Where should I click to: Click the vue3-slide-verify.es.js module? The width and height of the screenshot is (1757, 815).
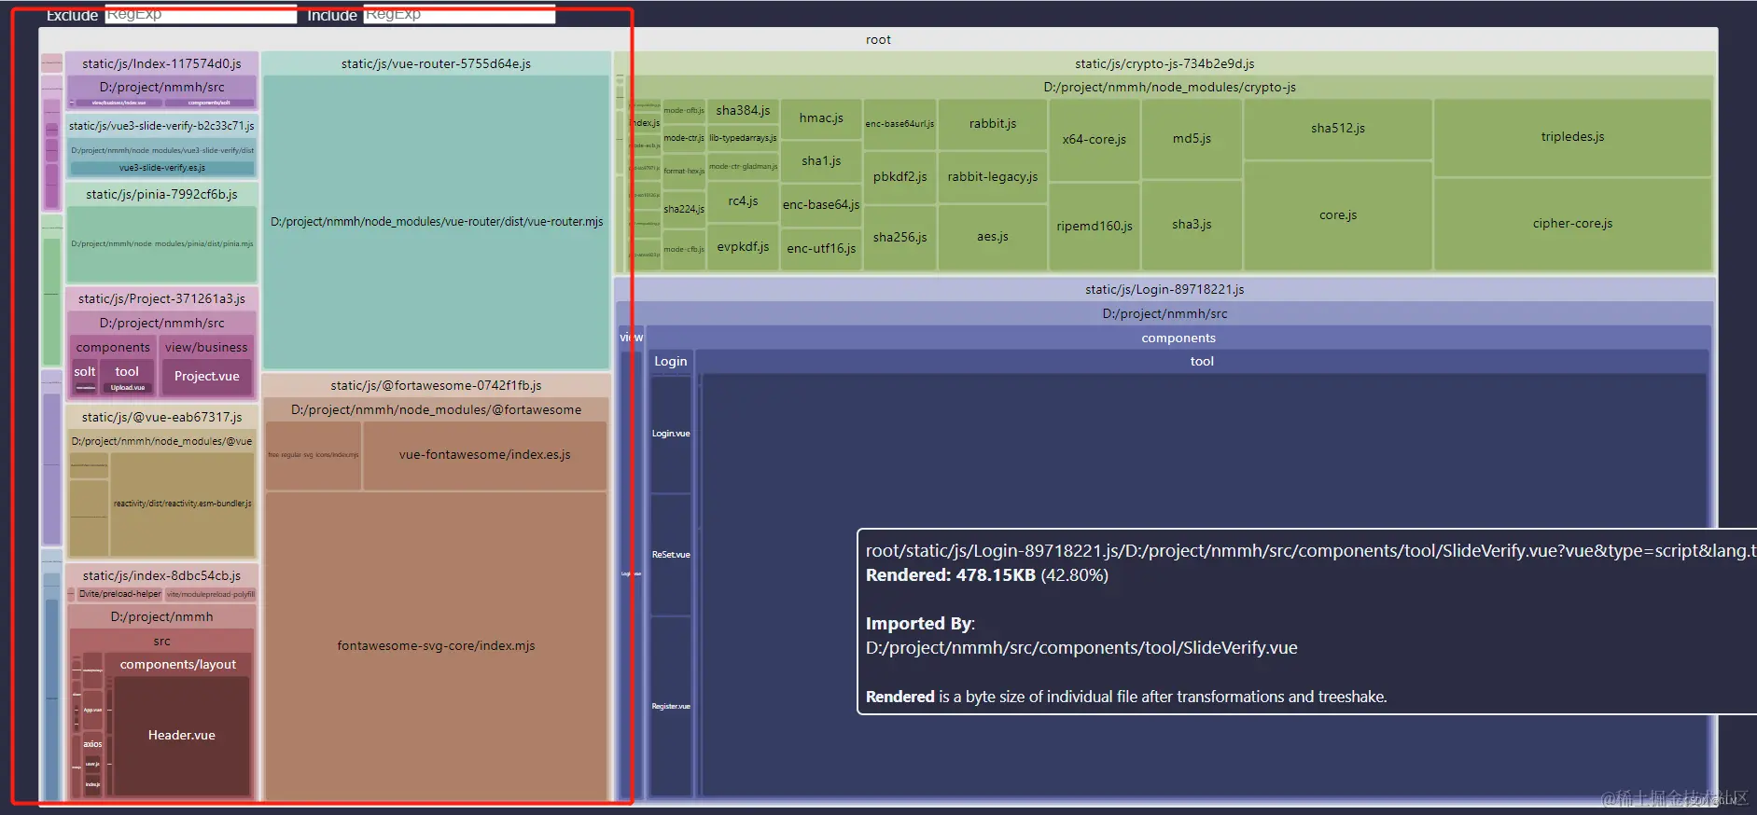pos(161,168)
